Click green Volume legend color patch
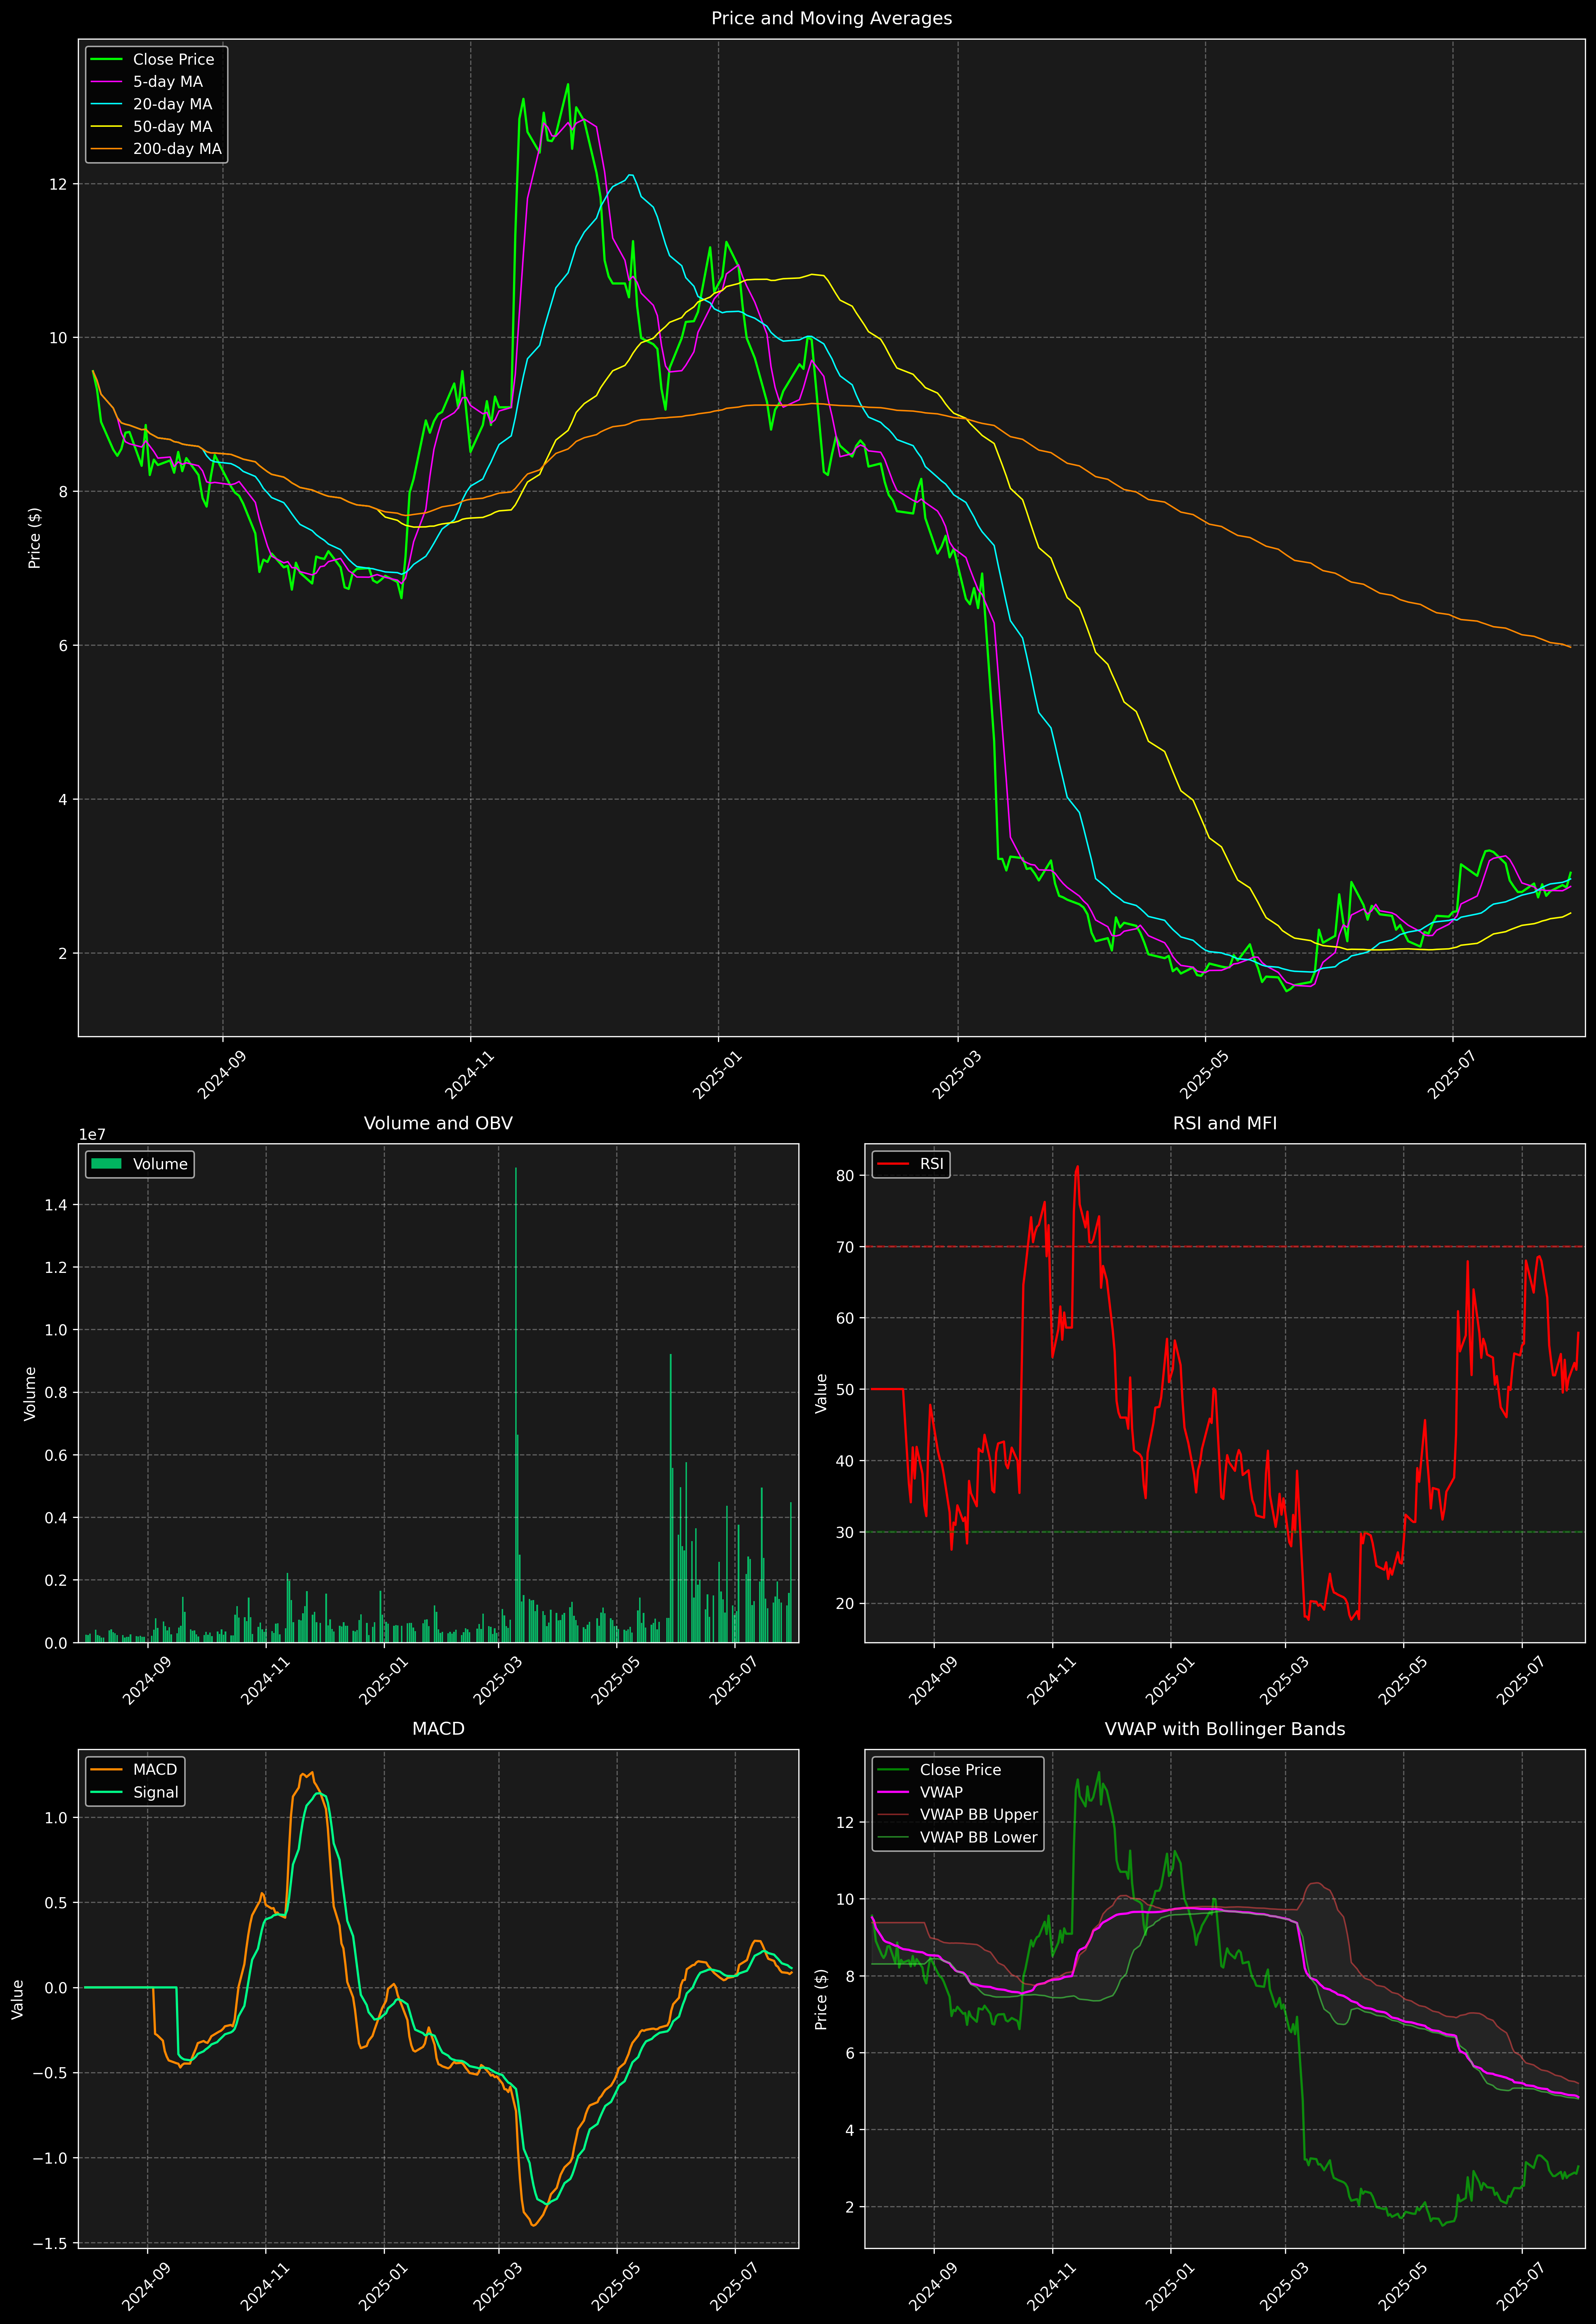The height and width of the screenshot is (2324, 1596). coord(106,1164)
